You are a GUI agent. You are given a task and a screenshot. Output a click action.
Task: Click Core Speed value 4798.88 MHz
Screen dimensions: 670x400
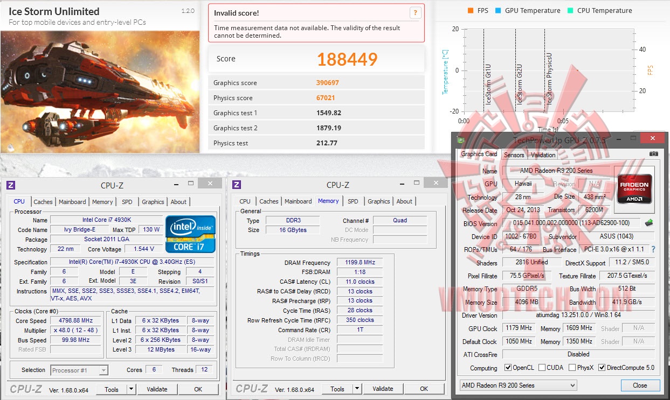[x=75, y=321]
